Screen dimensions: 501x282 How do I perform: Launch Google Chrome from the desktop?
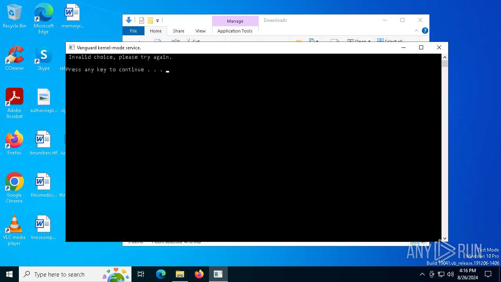click(14, 188)
